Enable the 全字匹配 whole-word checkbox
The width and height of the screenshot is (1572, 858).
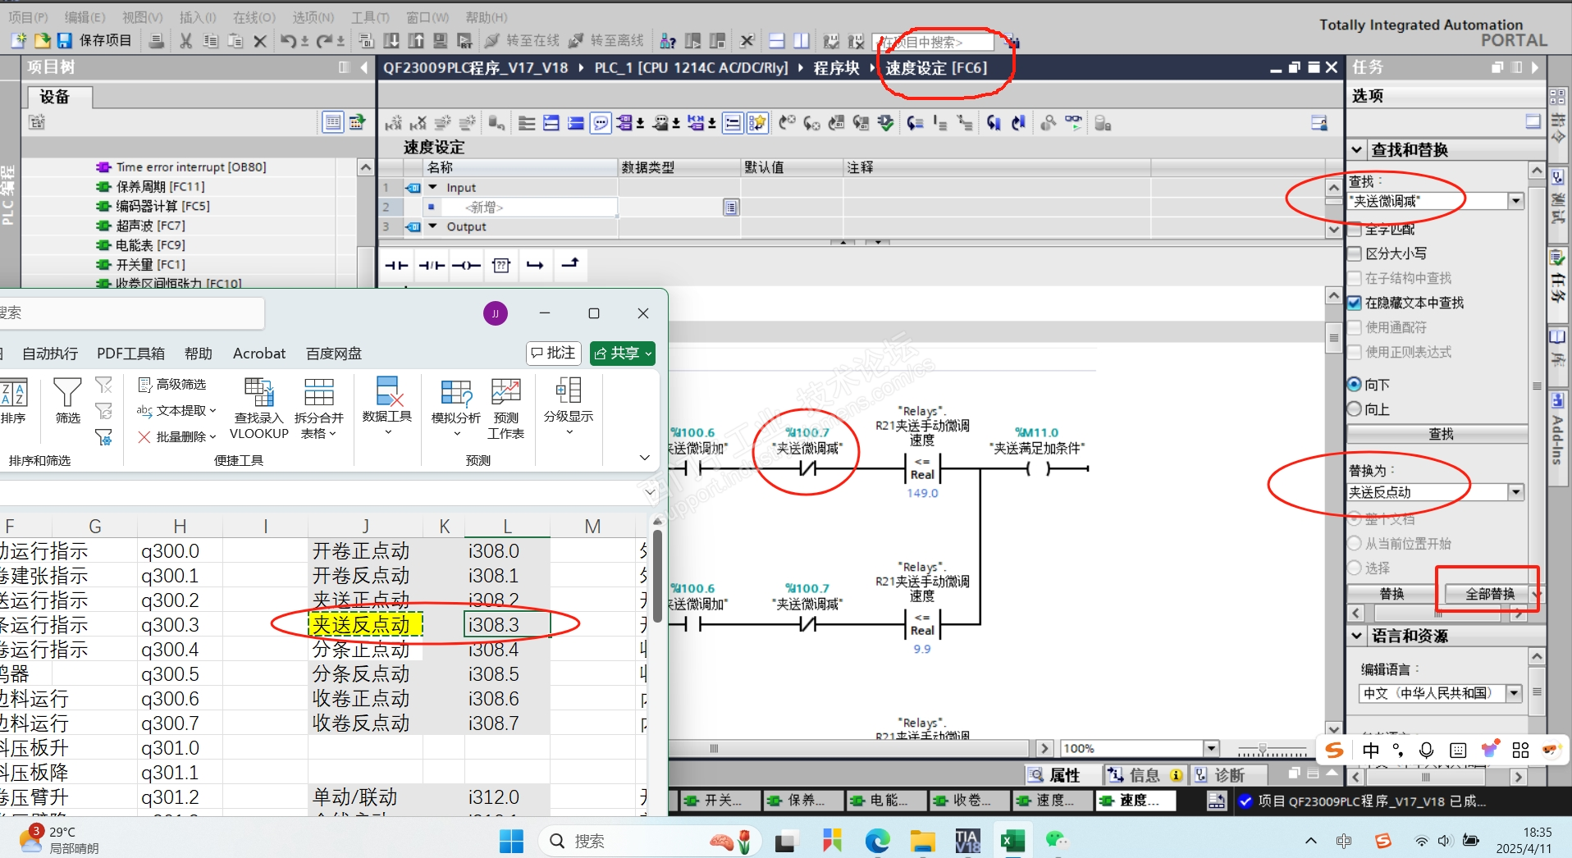point(1355,230)
